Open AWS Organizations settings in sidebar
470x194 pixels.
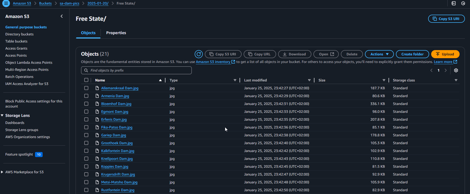coord(28,137)
